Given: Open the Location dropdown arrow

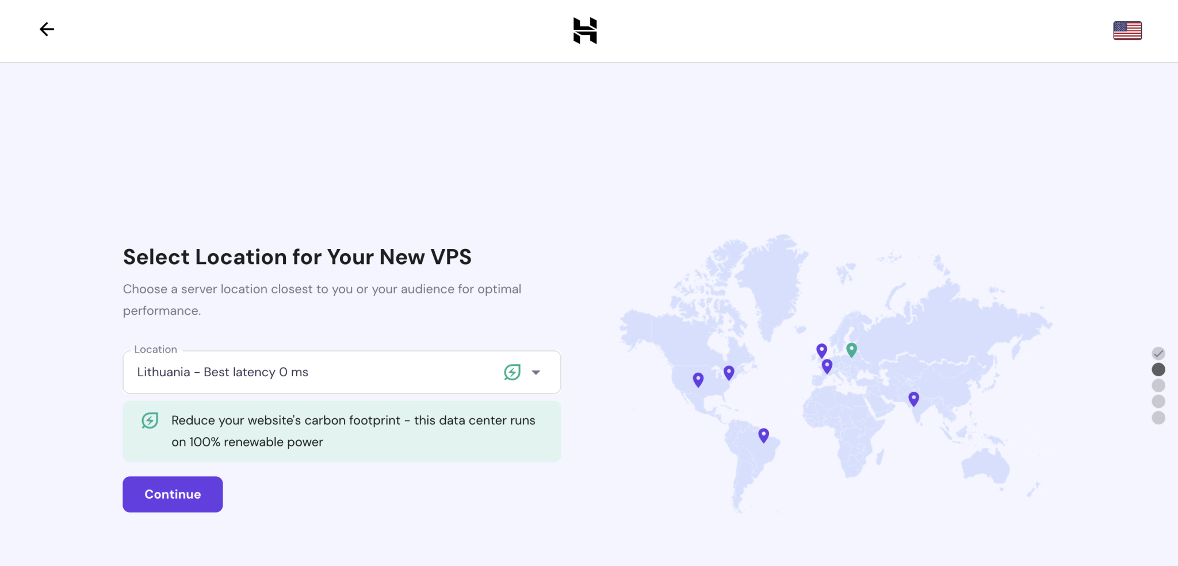Looking at the screenshot, I should tap(536, 372).
